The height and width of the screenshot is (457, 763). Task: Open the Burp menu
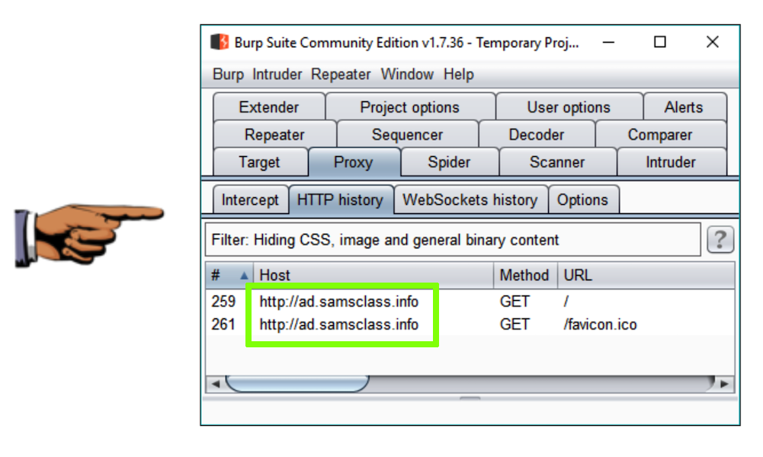click(x=228, y=75)
